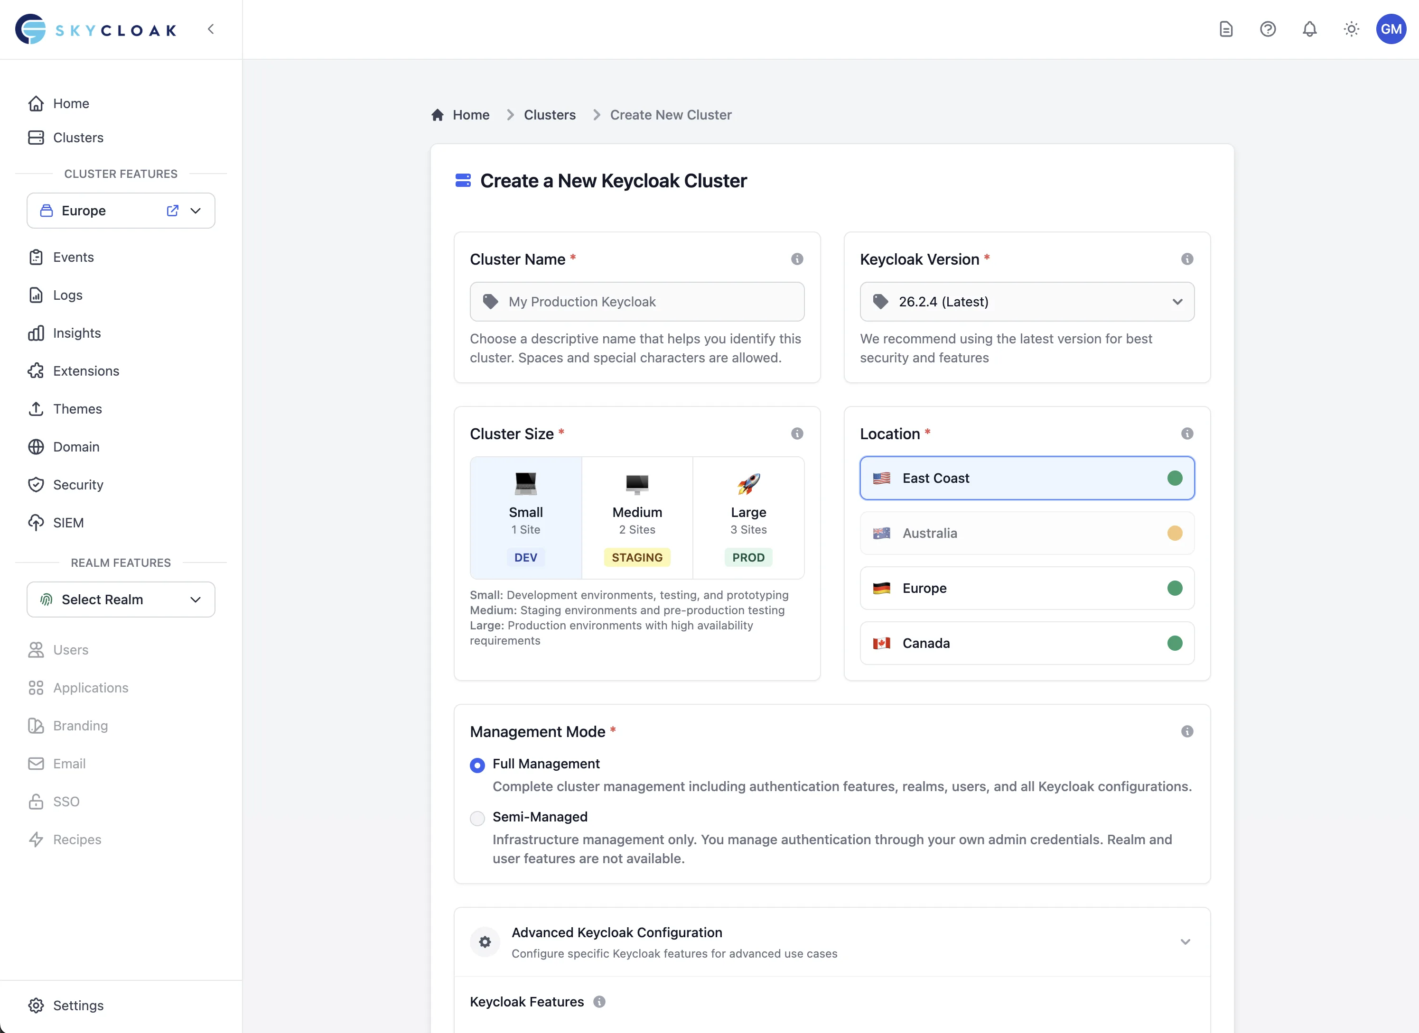
Task: Click the Cluster Name input field
Action: tap(637, 301)
